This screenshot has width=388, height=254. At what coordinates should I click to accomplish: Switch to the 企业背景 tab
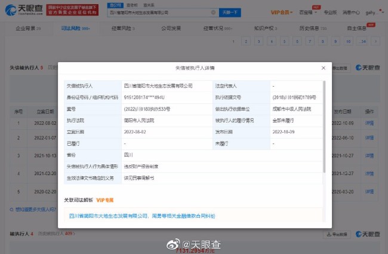point(28,29)
